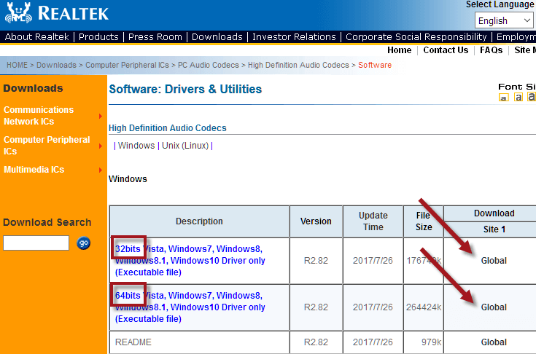536x354 pixels.
Task: Go to Home link
Action: 400,50
